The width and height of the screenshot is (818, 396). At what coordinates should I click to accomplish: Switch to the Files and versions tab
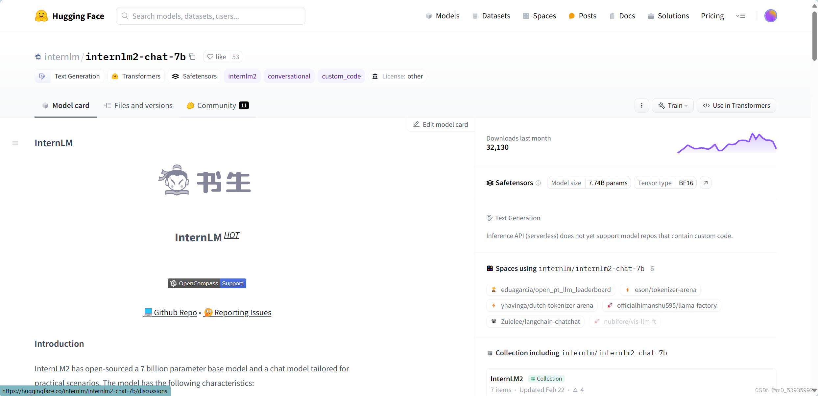click(x=138, y=105)
